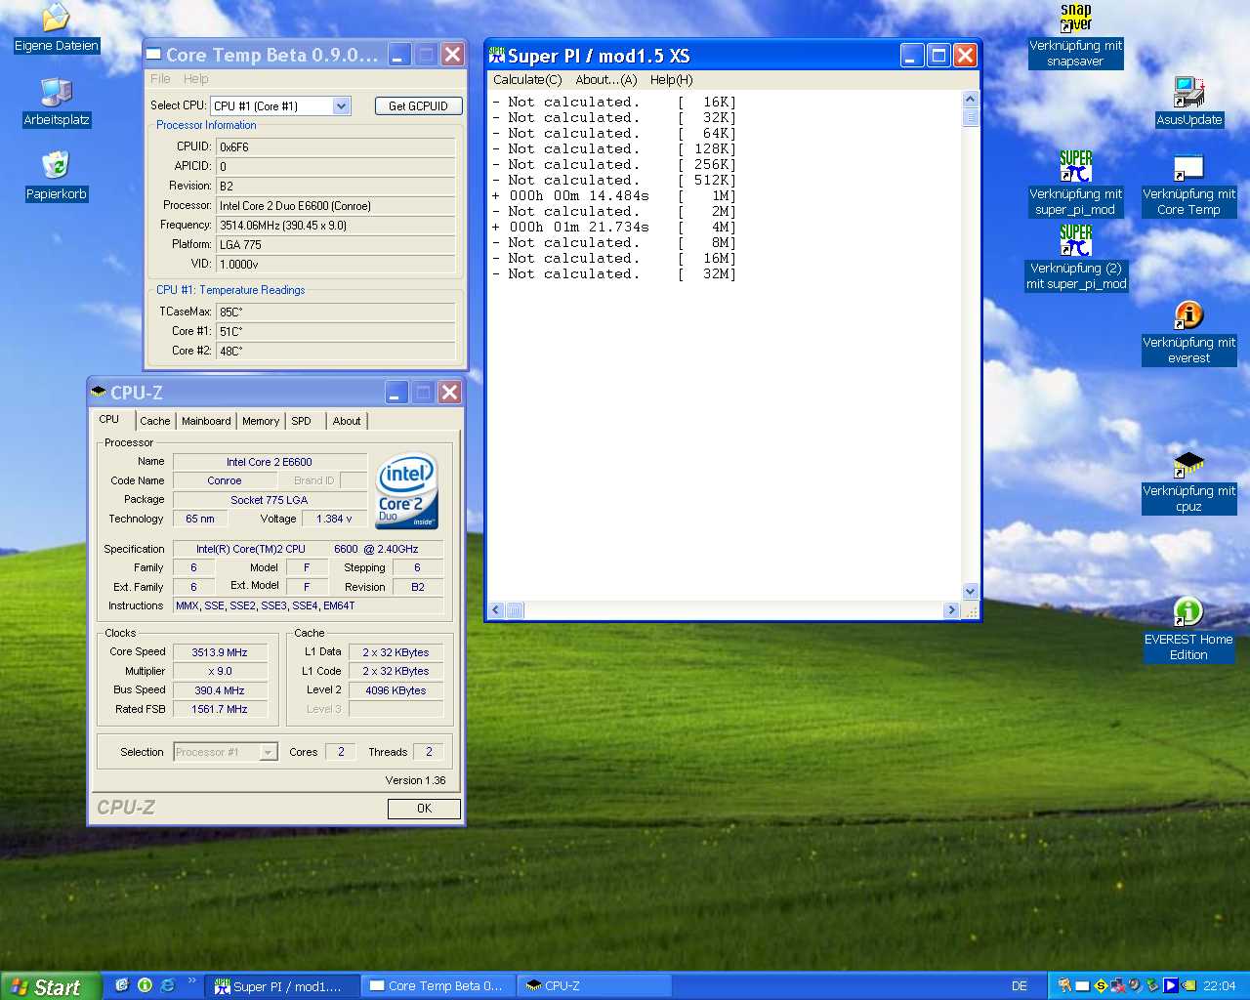Screen dimensions: 1250x1000
Task: Click the yellow S icon in system tray
Action: pyautogui.click(x=1101, y=985)
